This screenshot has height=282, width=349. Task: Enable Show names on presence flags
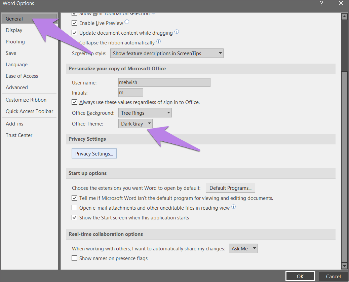pos(74,258)
